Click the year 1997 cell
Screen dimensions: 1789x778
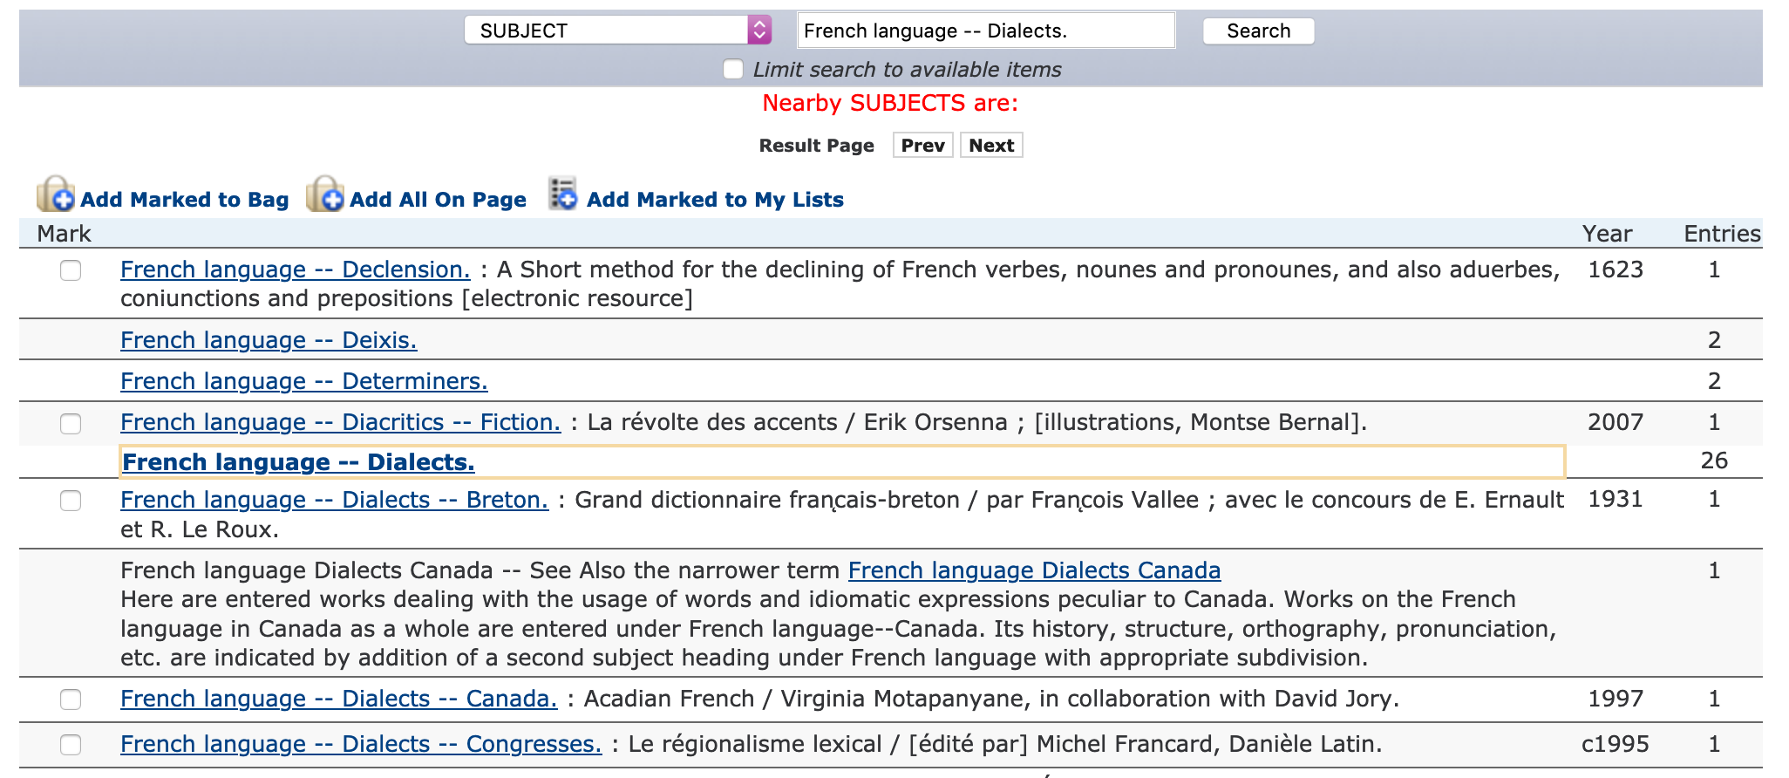point(1616,699)
